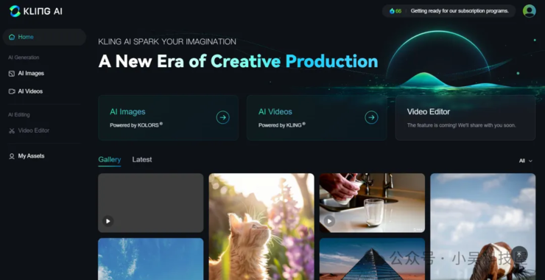Open the orange kitten gallery image
Viewport: 545px width, 280px height.
(261, 226)
